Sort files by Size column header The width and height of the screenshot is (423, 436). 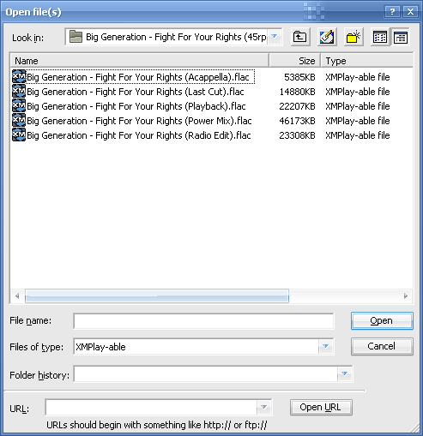295,61
